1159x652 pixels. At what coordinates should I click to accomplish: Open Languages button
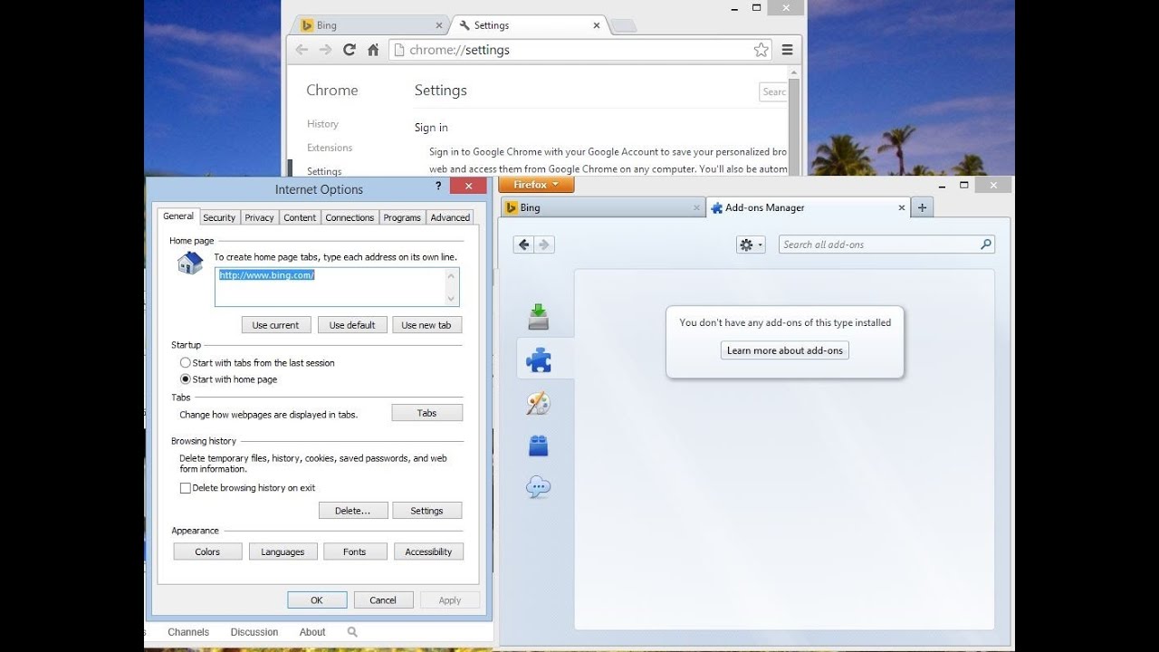(x=283, y=551)
